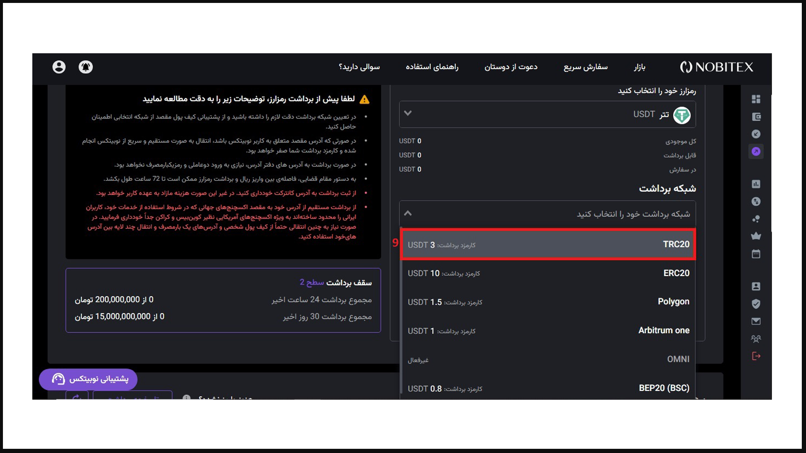Open the profile card sidebar icon
The image size is (806, 453).
[756, 286]
